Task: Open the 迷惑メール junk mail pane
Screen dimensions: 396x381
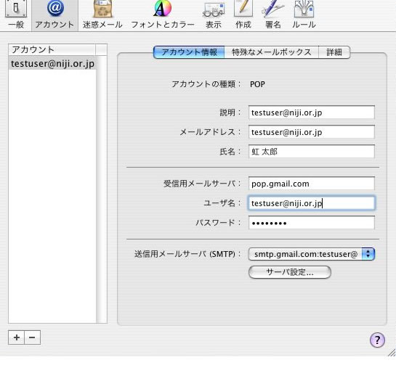Action: [102, 15]
